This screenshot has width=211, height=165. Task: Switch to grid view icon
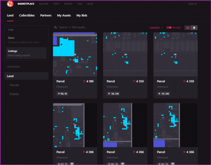pos(188,28)
